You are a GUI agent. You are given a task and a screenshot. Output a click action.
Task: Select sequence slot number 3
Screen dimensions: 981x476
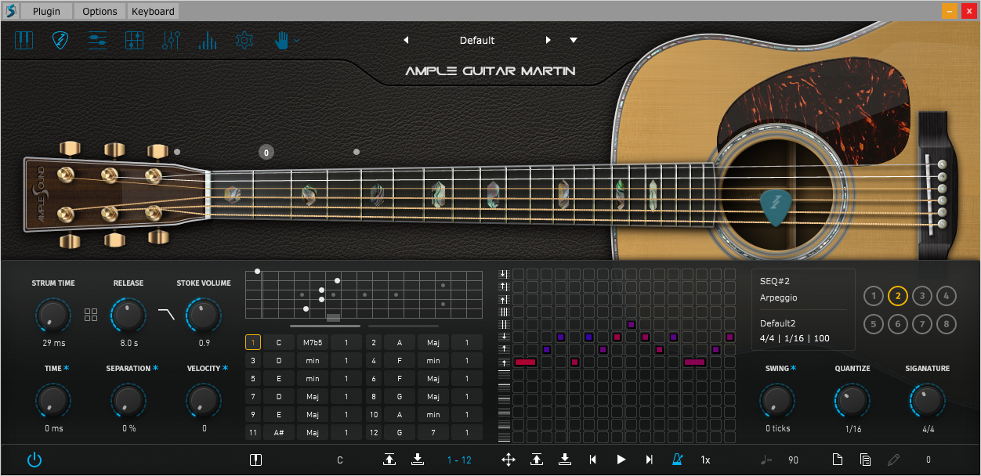pos(922,296)
